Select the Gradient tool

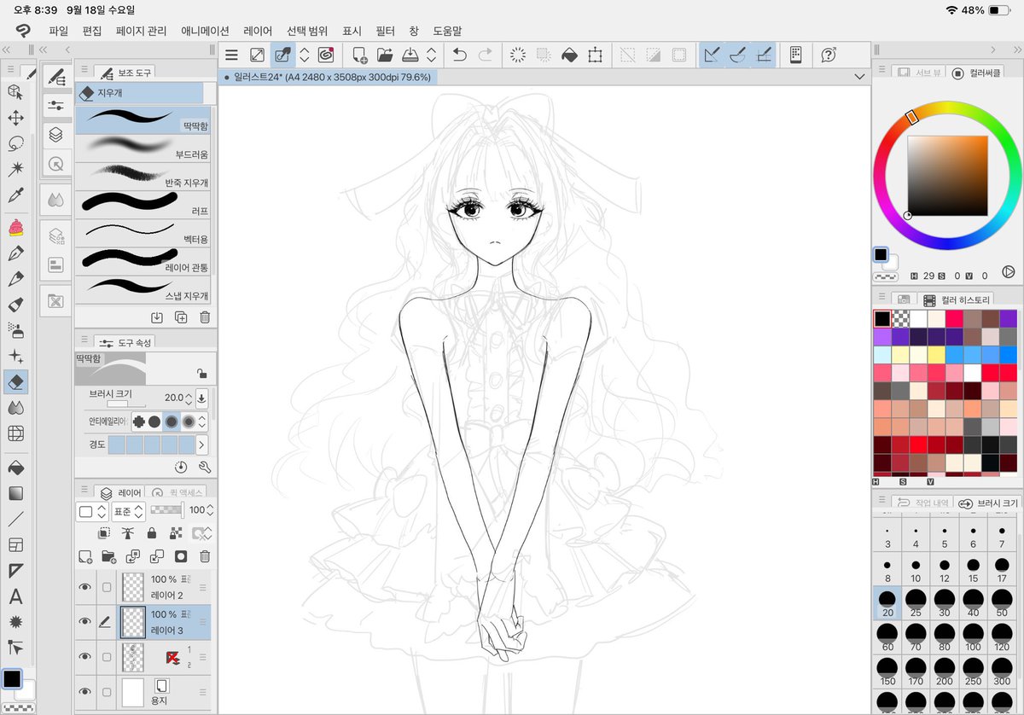[15, 493]
